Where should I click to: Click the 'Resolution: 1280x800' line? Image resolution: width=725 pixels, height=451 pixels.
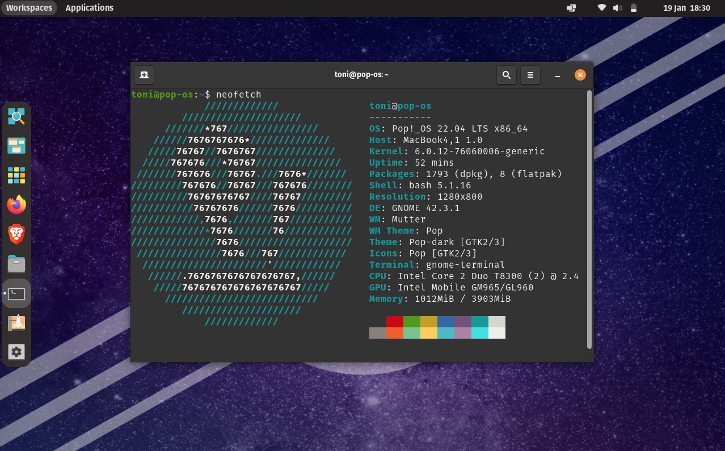426,197
